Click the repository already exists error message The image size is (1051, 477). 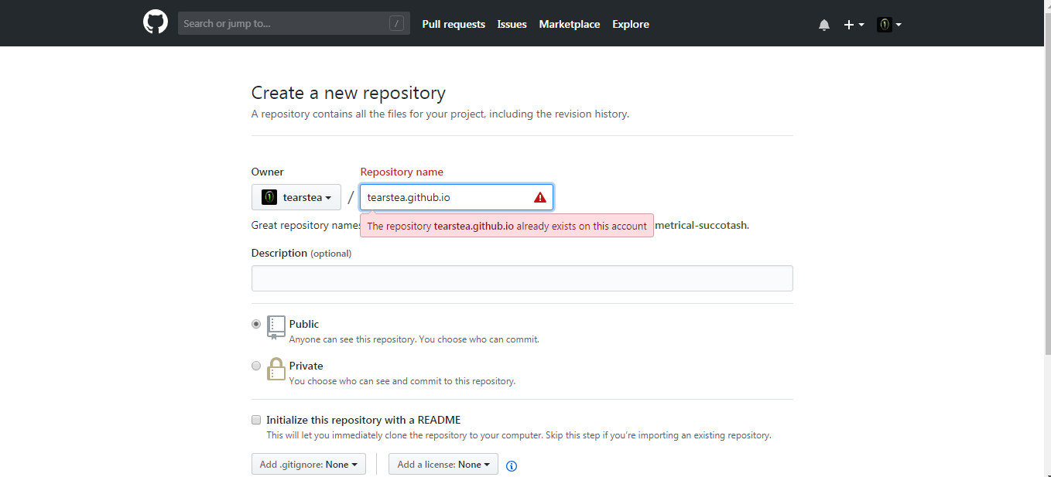507,226
